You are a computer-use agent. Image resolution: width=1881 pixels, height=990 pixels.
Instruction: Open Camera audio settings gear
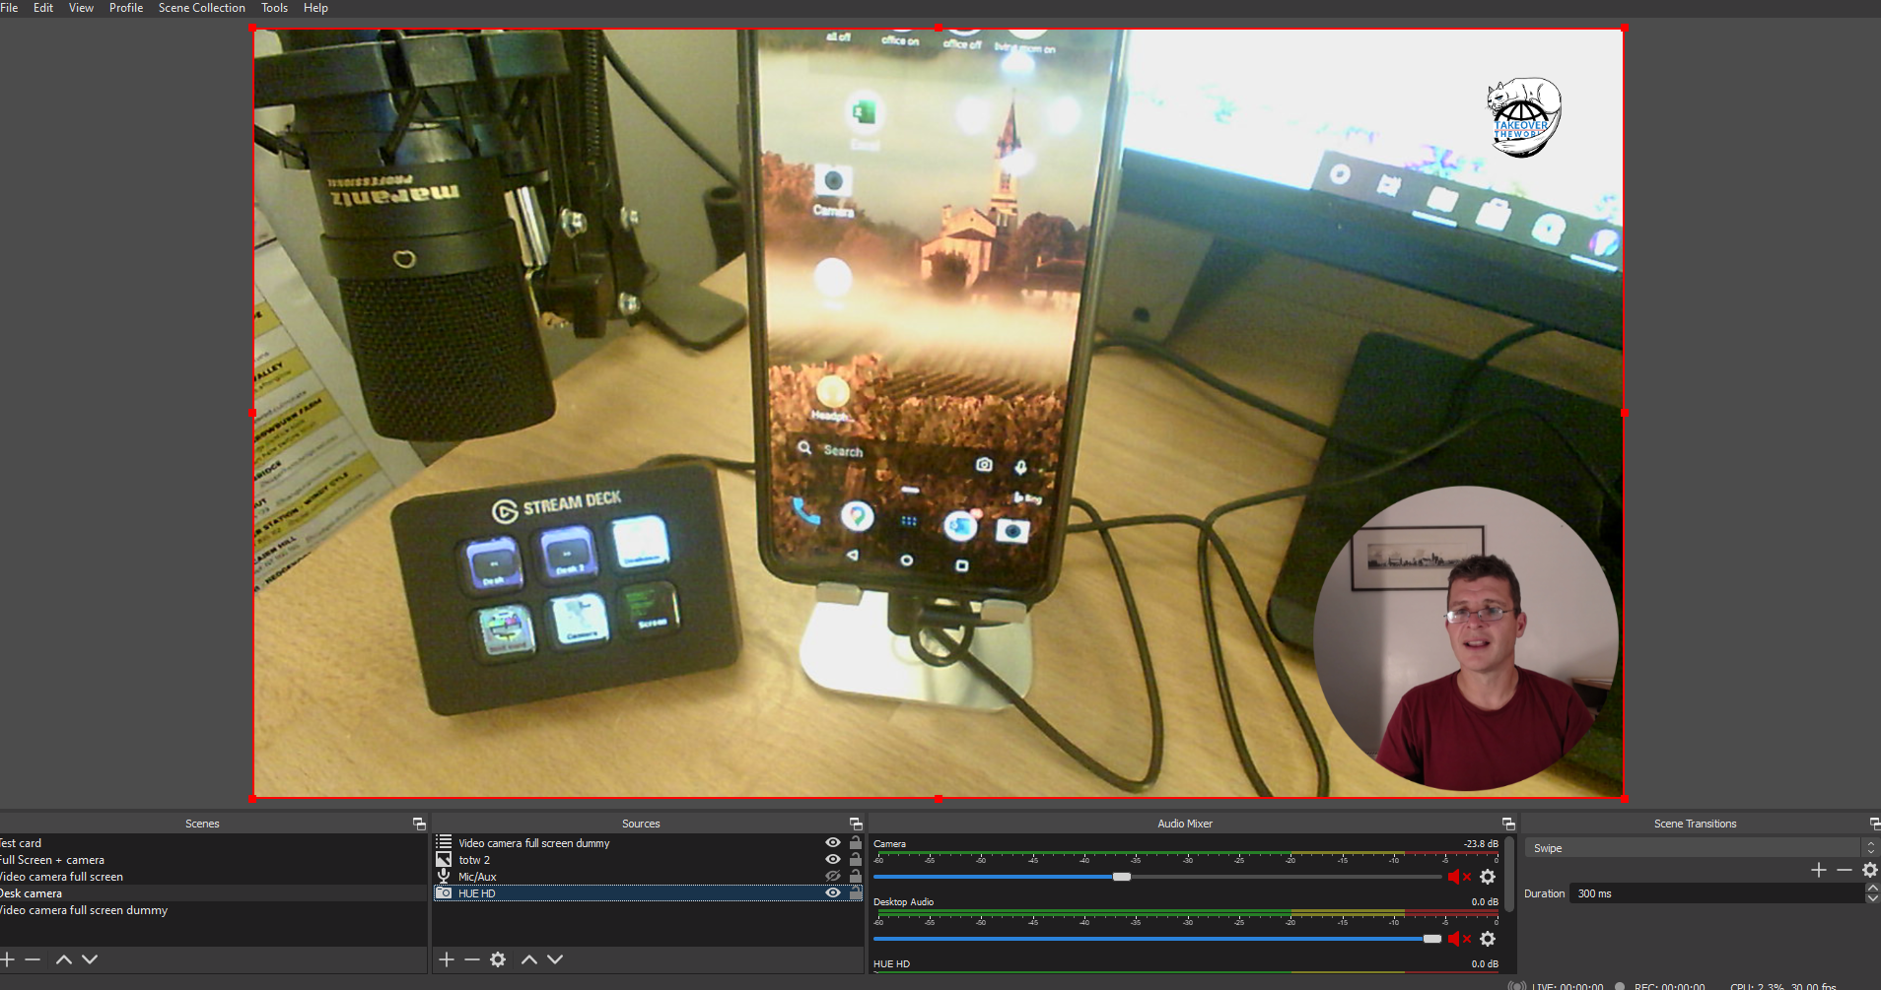click(1488, 877)
